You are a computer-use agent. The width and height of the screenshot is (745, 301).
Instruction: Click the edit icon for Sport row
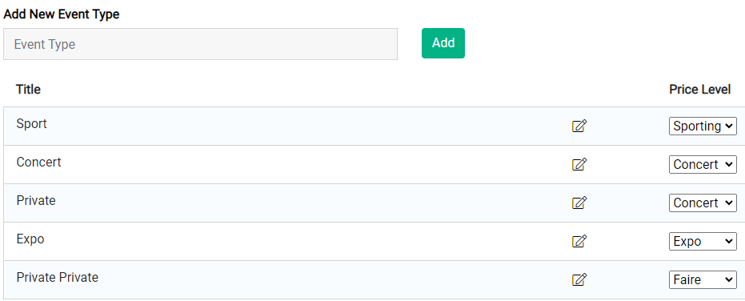pyautogui.click(x=579, y=126)
